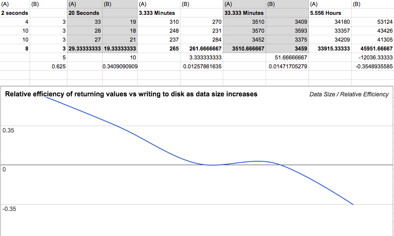Click the "33.333 Minutes" header cell
The width and height of the screenshot is (394, 236).
tap(244, 13)
